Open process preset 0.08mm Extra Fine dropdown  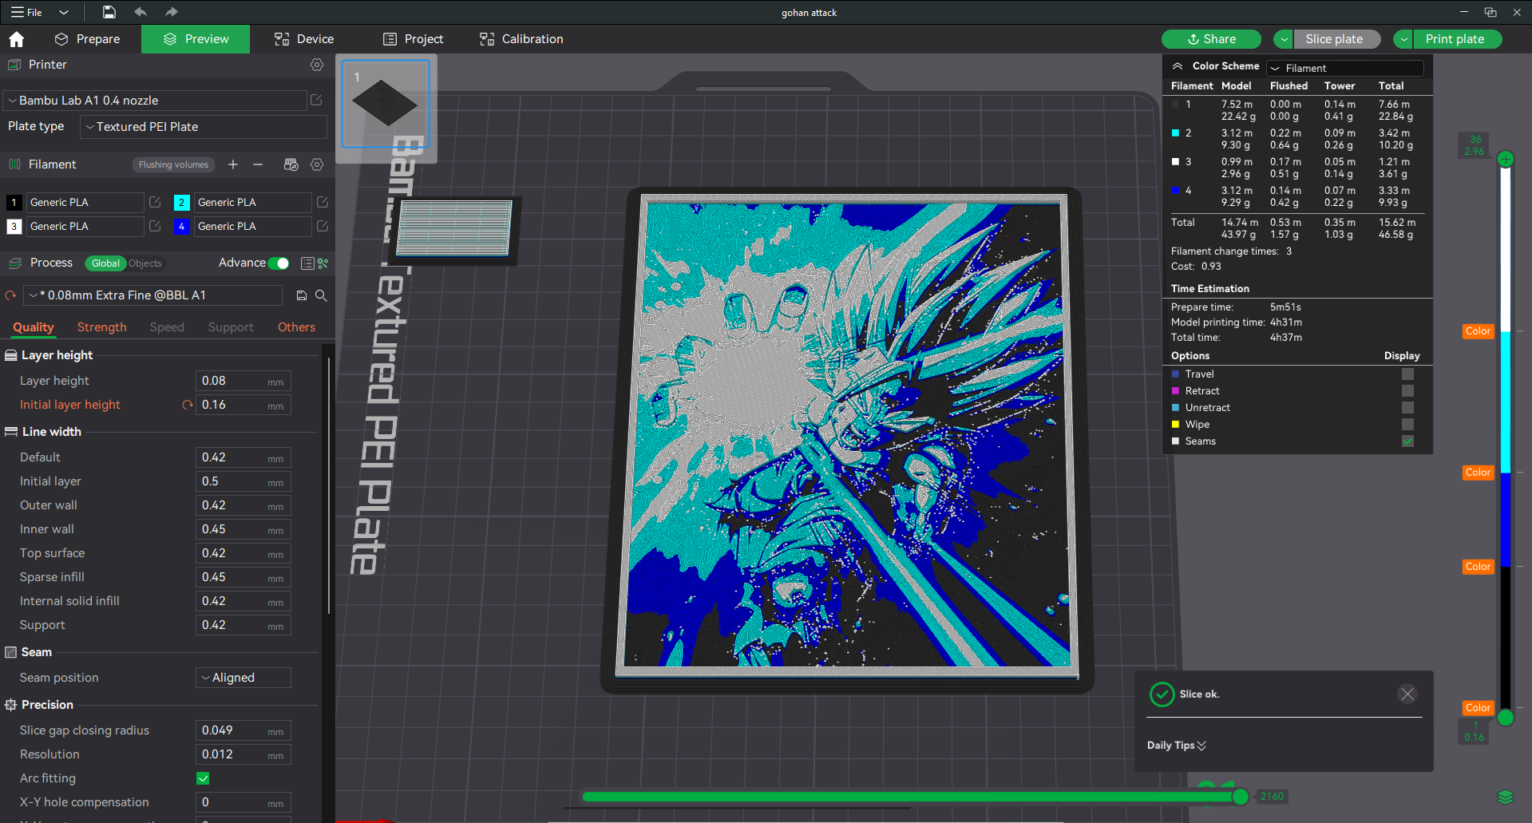point(152,295)
